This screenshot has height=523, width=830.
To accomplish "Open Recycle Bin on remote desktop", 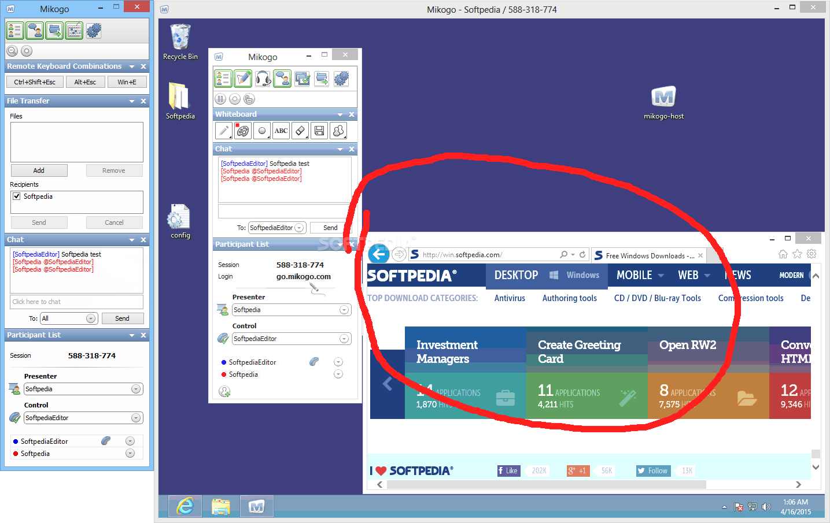I will point(180,42).
